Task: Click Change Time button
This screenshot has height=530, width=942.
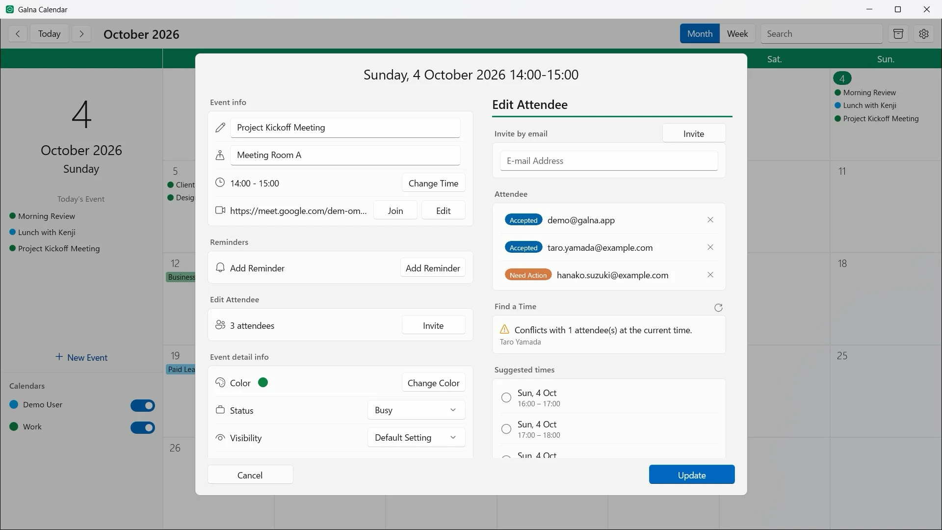Action: pos(433,183)
